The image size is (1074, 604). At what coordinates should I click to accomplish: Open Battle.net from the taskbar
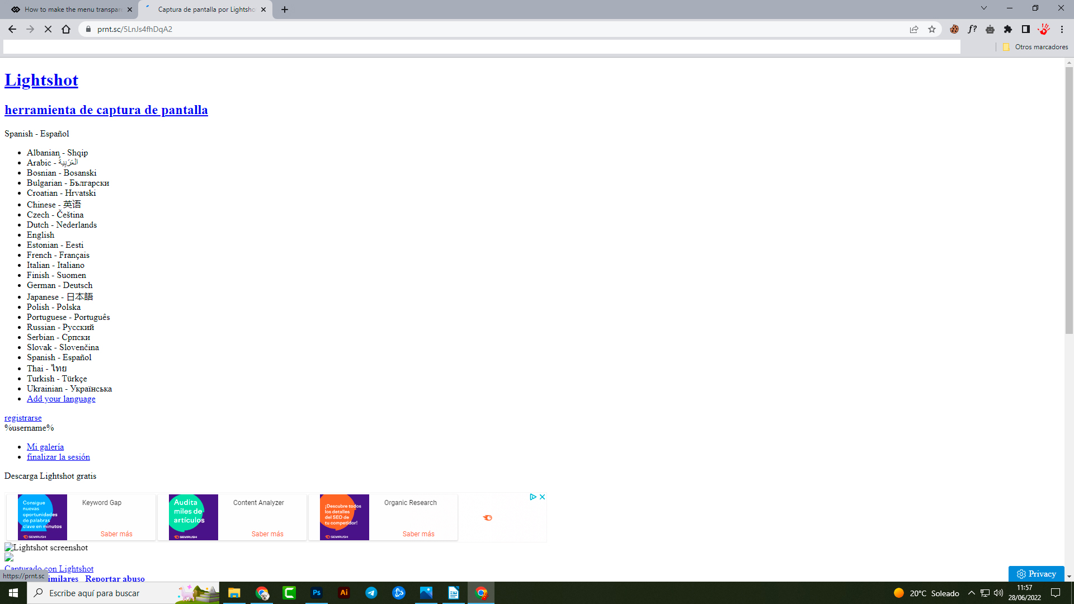[399, 593]
